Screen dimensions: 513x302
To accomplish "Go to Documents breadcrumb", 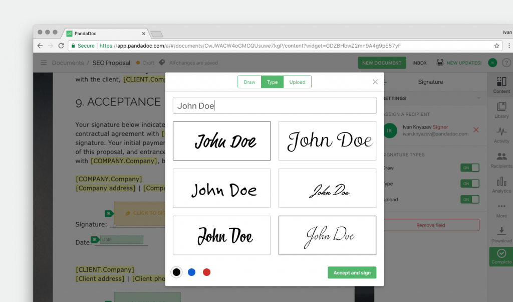I will [68, 63].
